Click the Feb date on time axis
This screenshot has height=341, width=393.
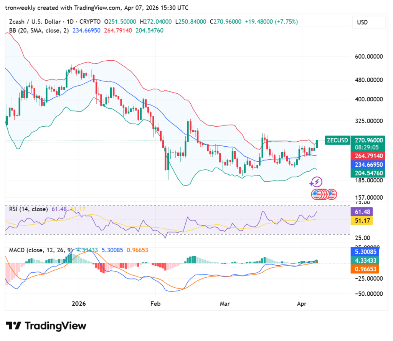pos(155,303)
